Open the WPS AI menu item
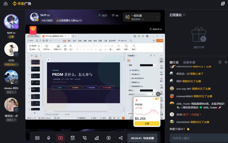The height and width of the screenshot is (143, 228). click(122, 41)
